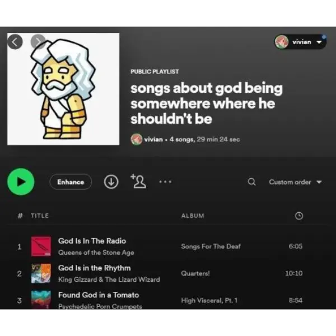Open the three-dots more options menu

pyautogui.click(x=165, y=181)
